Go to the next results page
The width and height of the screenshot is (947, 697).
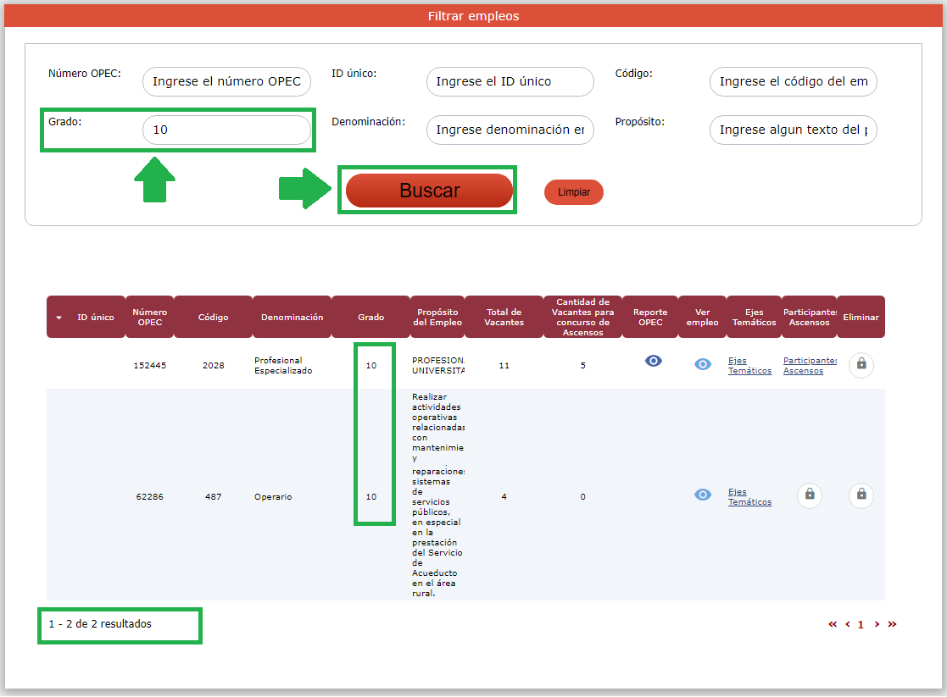[877, 624]
